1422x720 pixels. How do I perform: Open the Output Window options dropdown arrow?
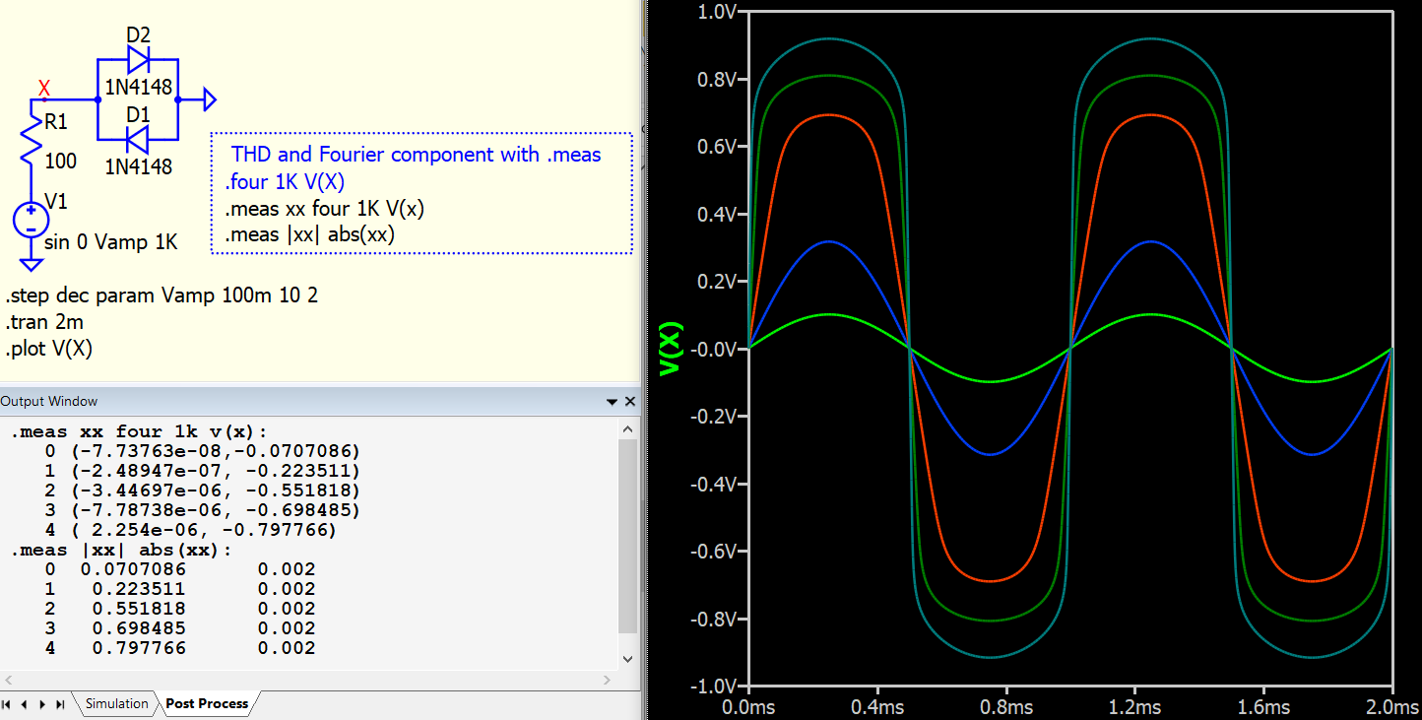612,402
